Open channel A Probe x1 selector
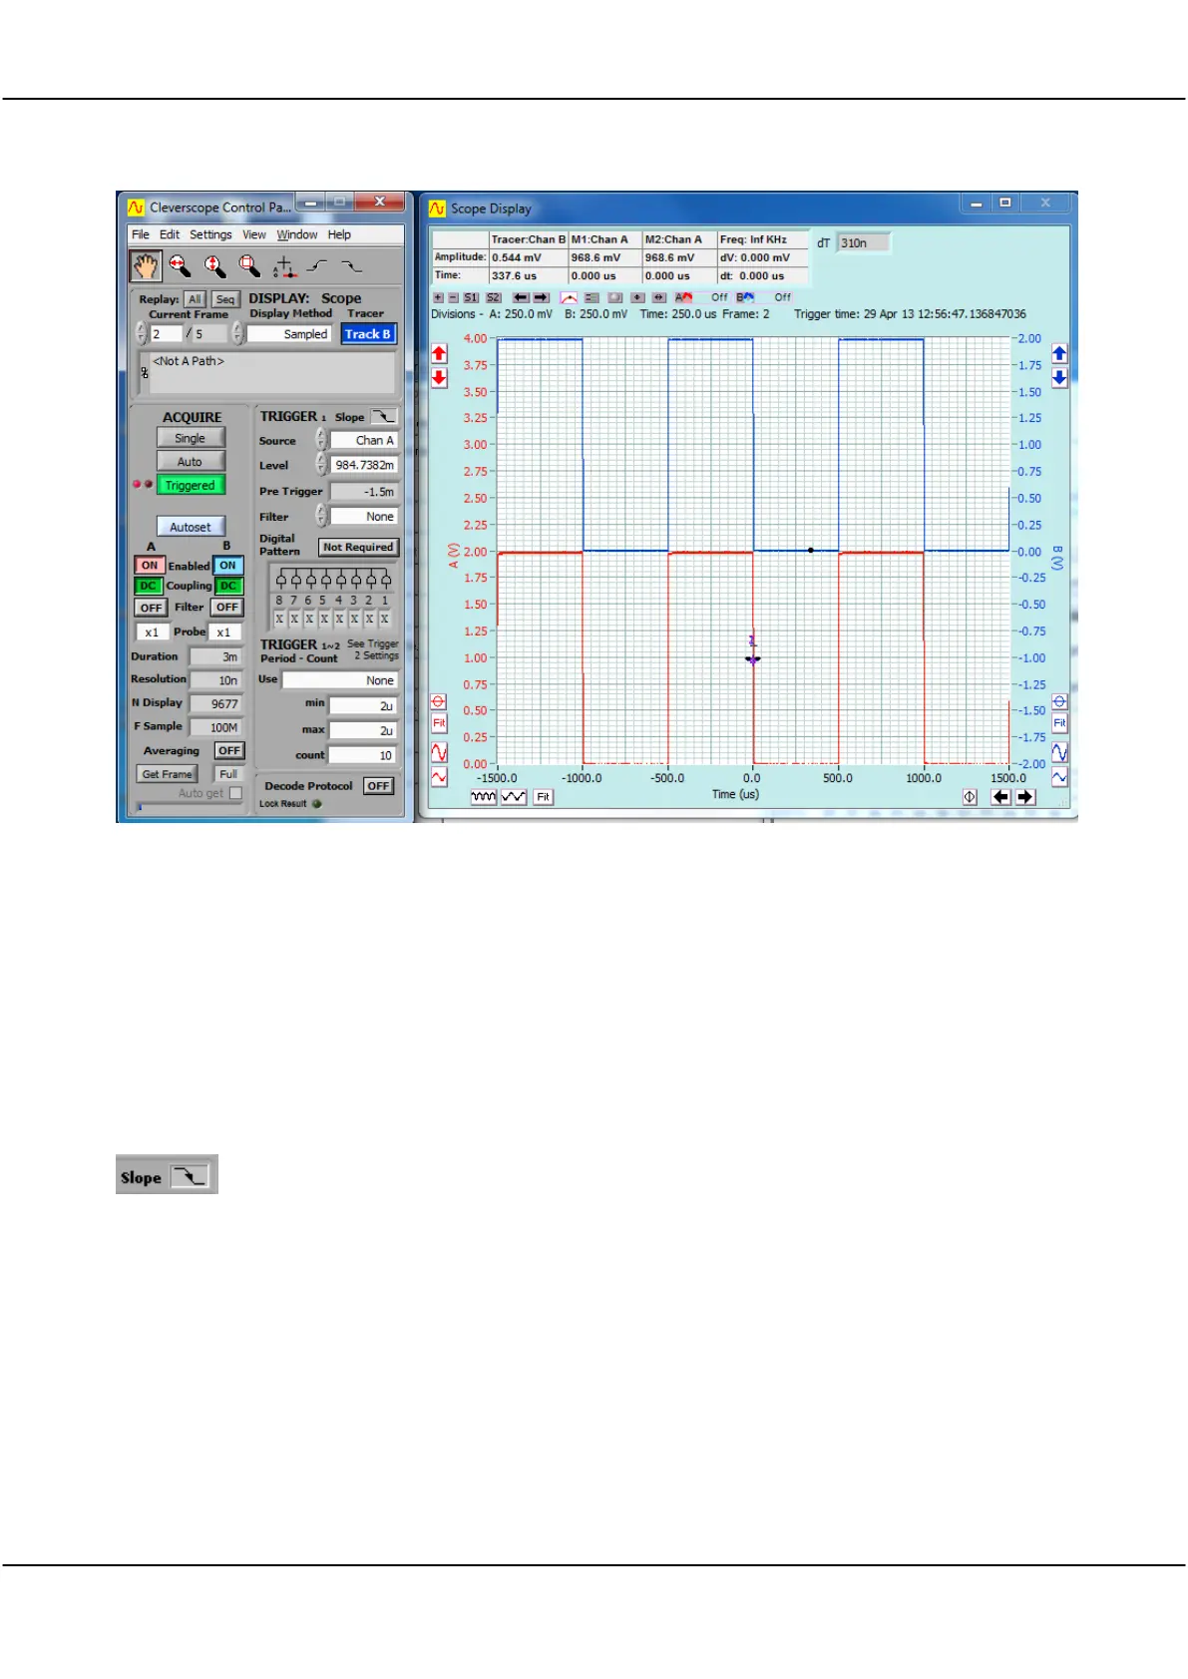Viewport: 1188px width, 1679px height. click(152, 632)
